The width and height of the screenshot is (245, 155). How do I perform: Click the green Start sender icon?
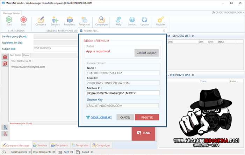point(9,20)
